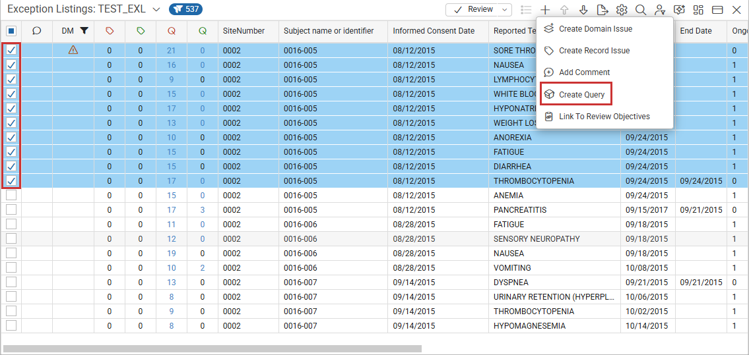Click the SiteNumber column header
The image size is (749, 355).
(244, 31)
